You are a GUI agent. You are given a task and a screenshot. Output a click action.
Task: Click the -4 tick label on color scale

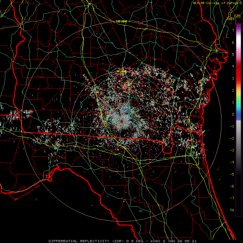click(x=232, y=162)
